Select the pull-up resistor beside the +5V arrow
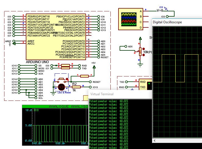Viewport: 202px width, 149px height. (84, 76)
